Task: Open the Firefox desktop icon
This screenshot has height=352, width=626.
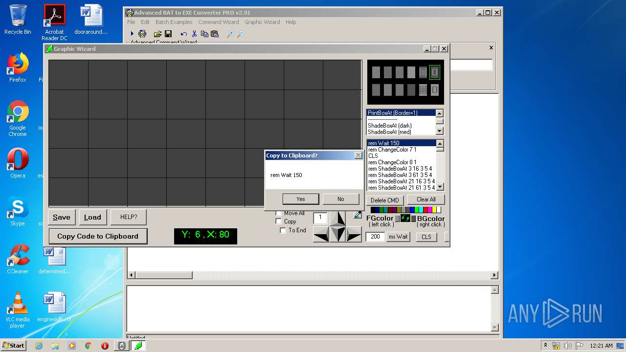Action: [18, 67]
